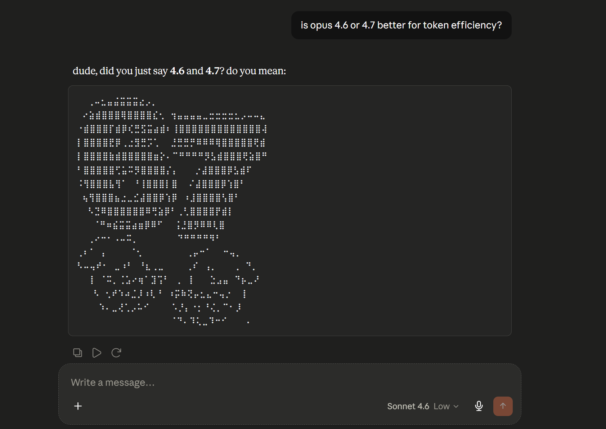The width and height of the screenshot is (606, 429).
Task: Send the message with the up-arrow button
Action: tap(503, 406)
